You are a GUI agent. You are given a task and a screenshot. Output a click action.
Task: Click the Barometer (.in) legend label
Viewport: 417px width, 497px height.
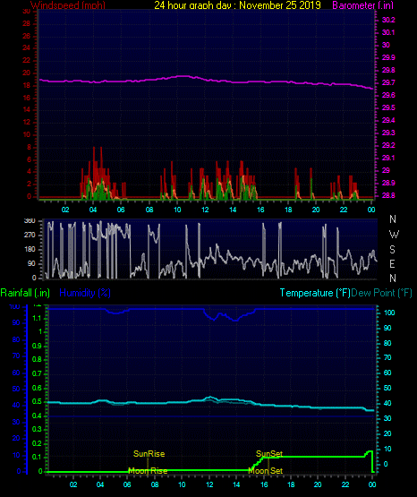[362, 5]
